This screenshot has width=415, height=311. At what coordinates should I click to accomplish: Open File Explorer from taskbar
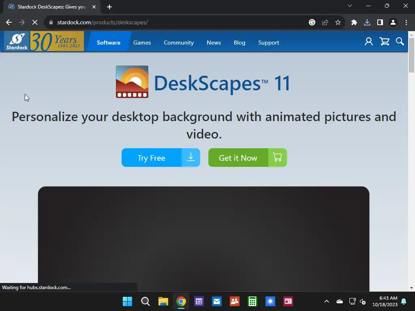coord(163,301)
